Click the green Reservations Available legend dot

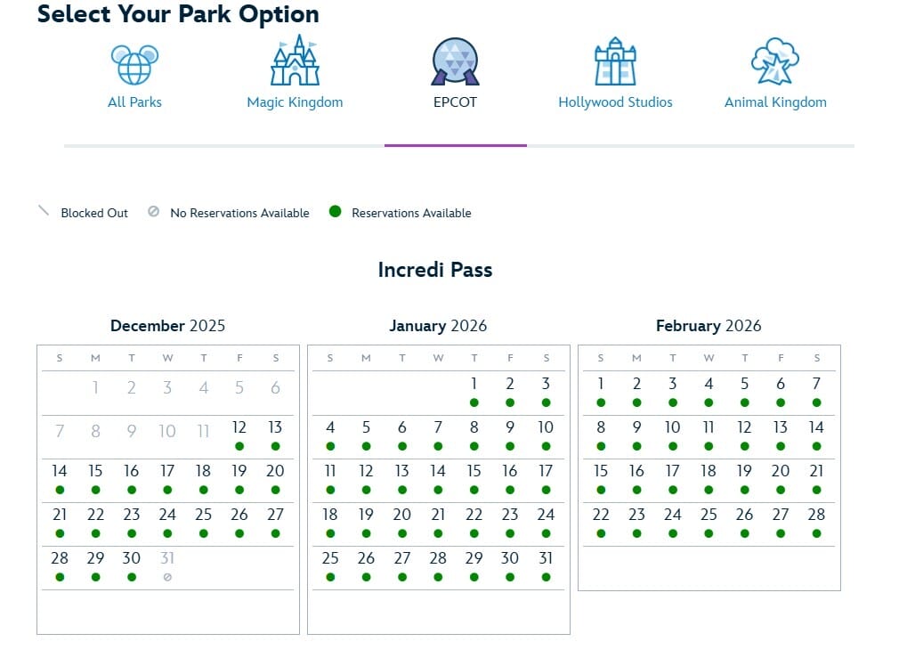335,212
